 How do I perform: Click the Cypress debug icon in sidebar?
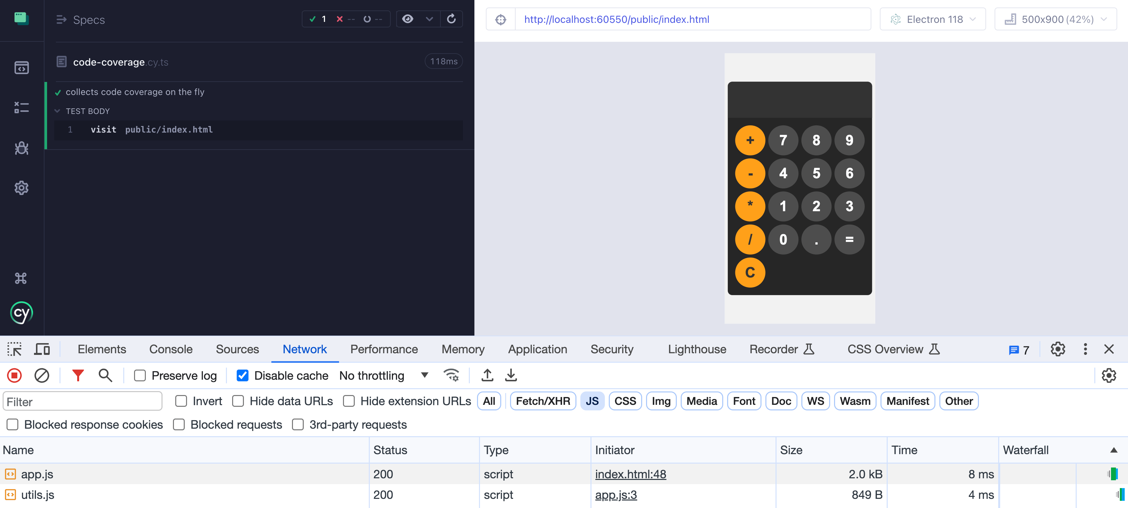pos(21,148)
